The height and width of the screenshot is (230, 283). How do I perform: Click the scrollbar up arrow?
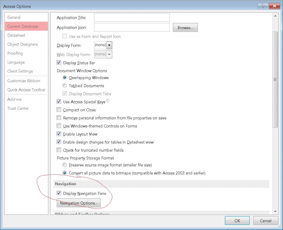(275, 16)
